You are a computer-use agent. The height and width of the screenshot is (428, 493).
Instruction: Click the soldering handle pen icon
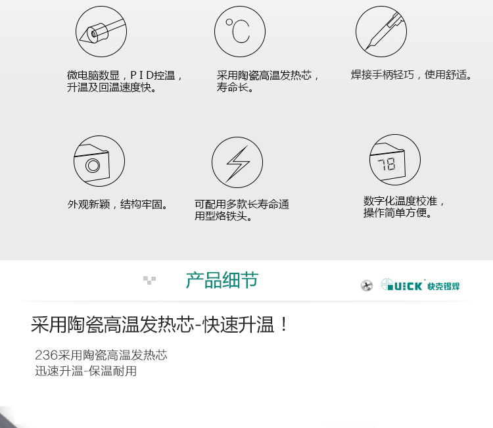(x=381, y=32)
